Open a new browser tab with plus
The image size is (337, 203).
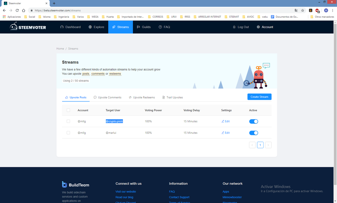(x=54, y=3)
